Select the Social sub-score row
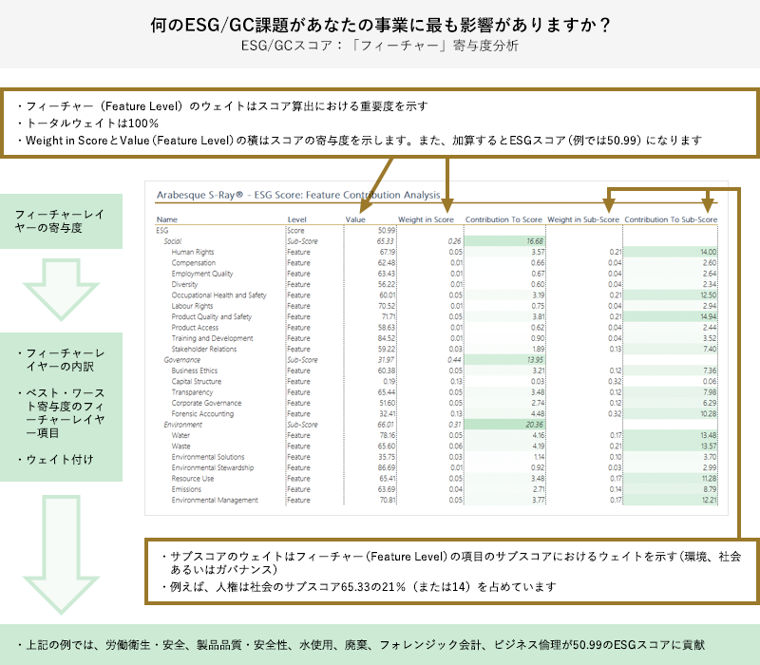This screenshot has width=760, height=665. click(x=173, y=241)
